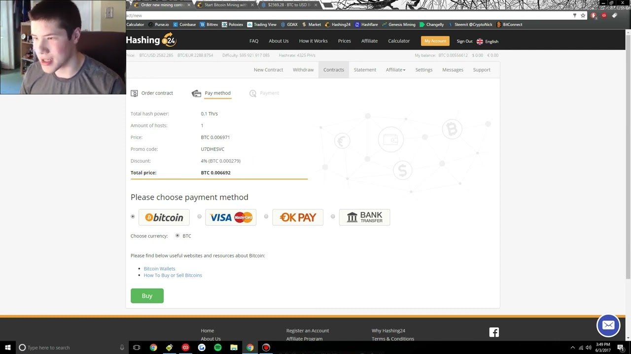Choose the BTC currency radio button

[x=177, y=236]
